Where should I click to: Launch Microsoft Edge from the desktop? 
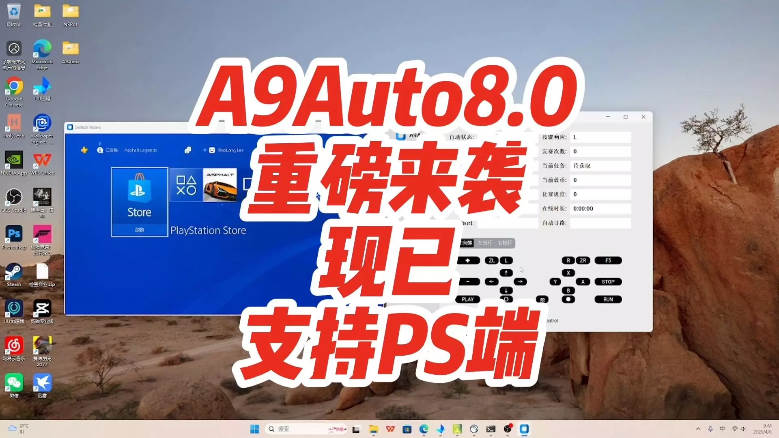[42, 54]
